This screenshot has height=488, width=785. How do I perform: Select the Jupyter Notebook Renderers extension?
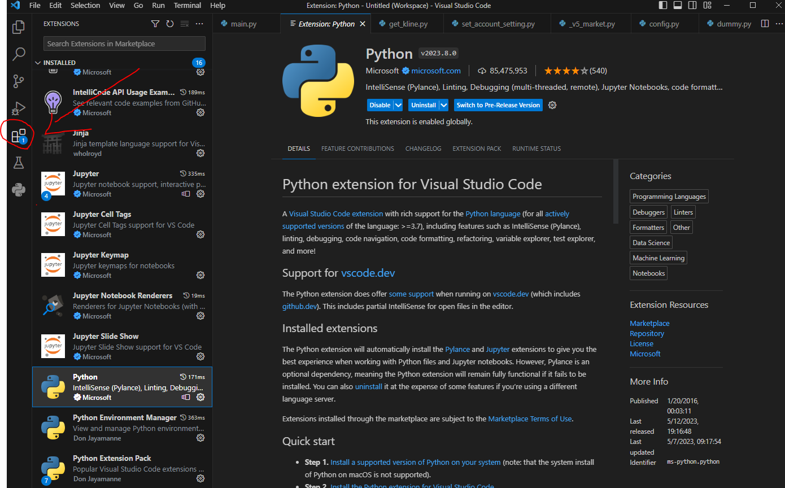[x=123, y=306]
